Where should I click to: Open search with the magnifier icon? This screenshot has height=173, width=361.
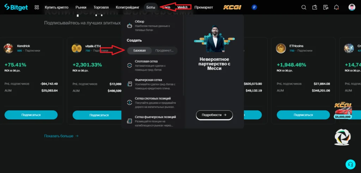pos(304,7)
